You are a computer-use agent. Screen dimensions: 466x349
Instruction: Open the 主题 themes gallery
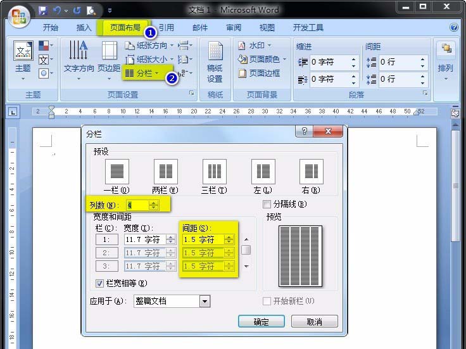23,61
